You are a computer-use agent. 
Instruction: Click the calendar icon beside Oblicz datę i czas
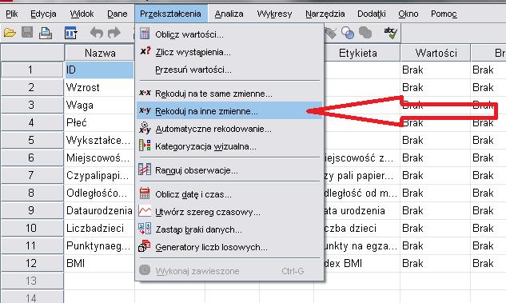(145, 193)
